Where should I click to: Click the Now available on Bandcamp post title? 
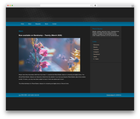(40, 35)
